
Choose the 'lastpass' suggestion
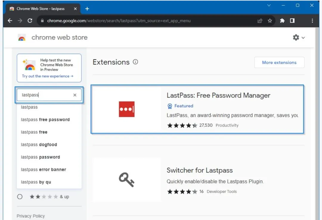49,107
